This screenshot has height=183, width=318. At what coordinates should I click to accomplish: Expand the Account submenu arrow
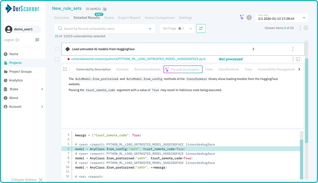(42, 107)
